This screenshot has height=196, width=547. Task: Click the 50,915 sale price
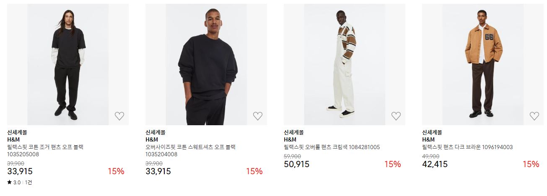pyautogui.click(x=296, y=164)
